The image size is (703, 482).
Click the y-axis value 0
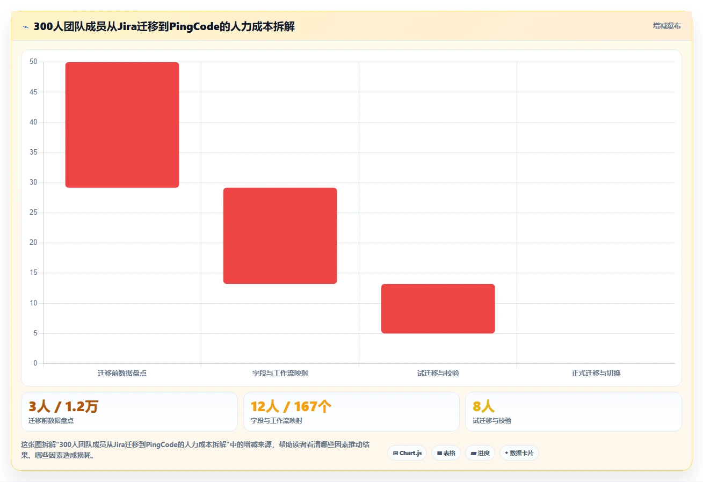(x=35, y=363)
